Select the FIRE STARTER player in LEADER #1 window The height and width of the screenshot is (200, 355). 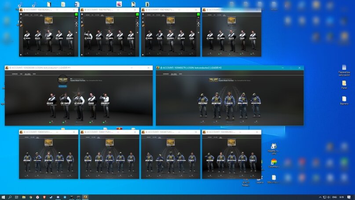pyautogui.click(x=66, y=105)
